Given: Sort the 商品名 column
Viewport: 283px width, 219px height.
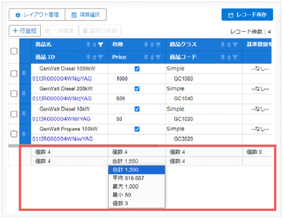Looking at the screenshot, I should (x=94, y=45).
